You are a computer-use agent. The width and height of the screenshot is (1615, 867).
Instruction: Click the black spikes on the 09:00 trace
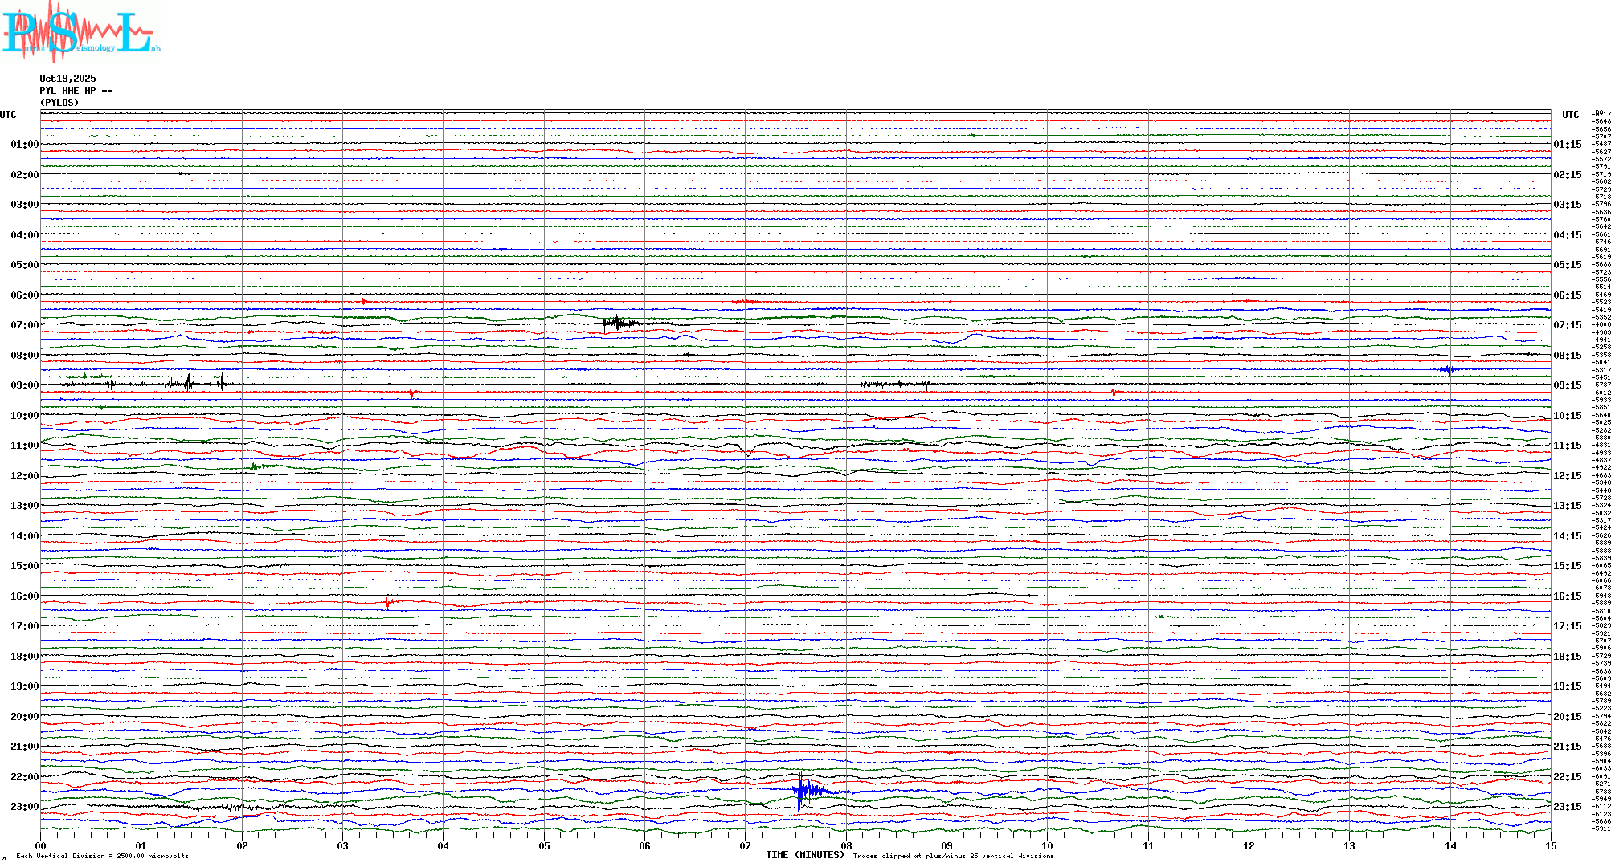[x=189, y=383]
